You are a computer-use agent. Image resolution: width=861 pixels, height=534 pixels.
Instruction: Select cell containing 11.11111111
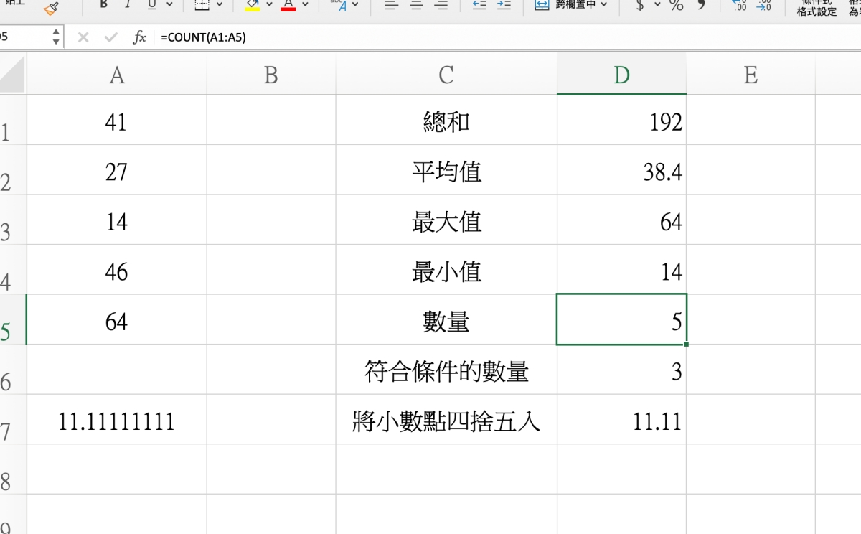coord(117,419)
